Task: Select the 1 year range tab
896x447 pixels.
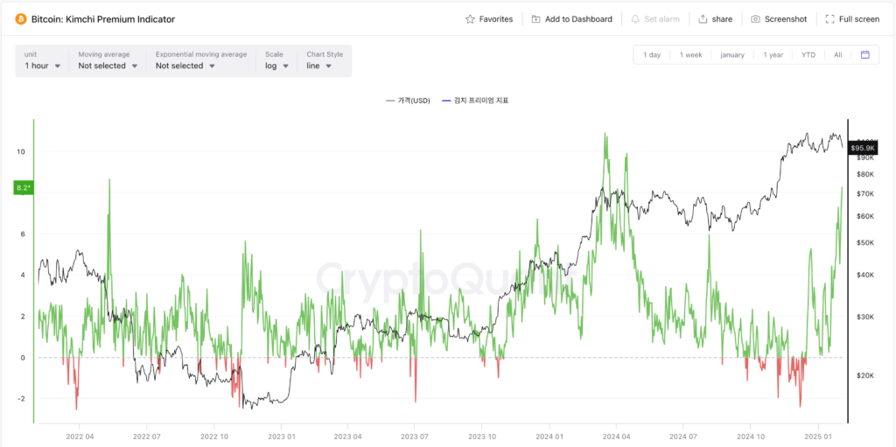Action: coord(773,55)
